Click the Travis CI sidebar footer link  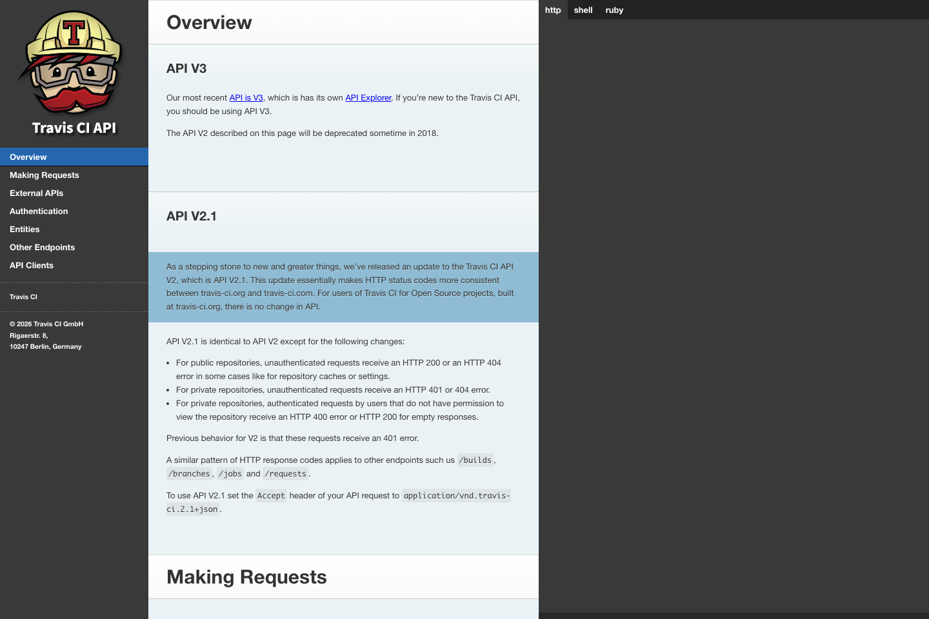coord(23,297)
